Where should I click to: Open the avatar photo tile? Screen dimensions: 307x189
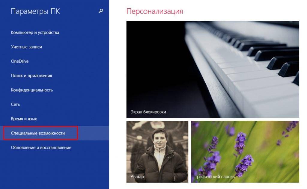pos(157,152)
